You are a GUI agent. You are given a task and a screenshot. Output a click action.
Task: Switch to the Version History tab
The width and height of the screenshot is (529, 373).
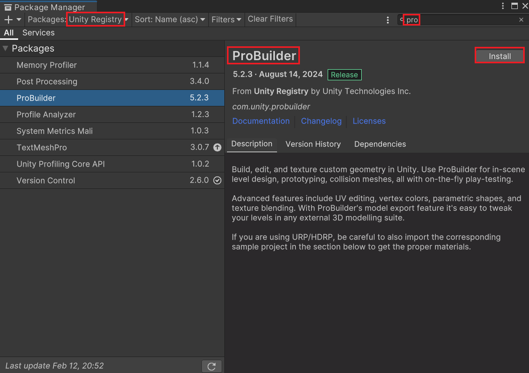[x=313, y=144]
